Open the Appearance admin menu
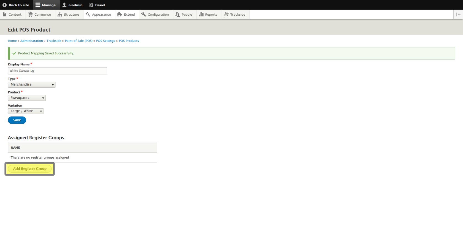Screen dimensions: 463x230 pyautogui.click(x=99, y=15)
